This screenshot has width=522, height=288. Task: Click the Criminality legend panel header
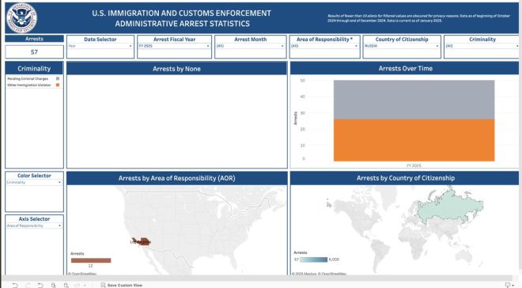[x=34, y=69]
